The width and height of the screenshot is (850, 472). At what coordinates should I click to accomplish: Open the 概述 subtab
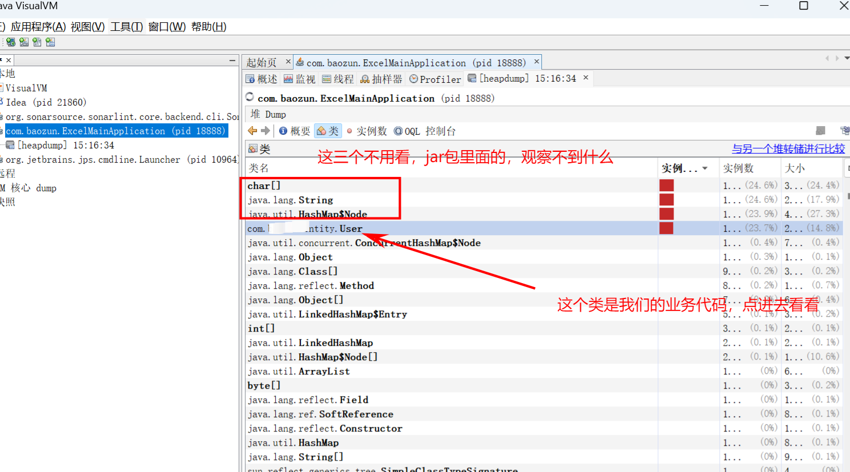click(x=261, y=79)
